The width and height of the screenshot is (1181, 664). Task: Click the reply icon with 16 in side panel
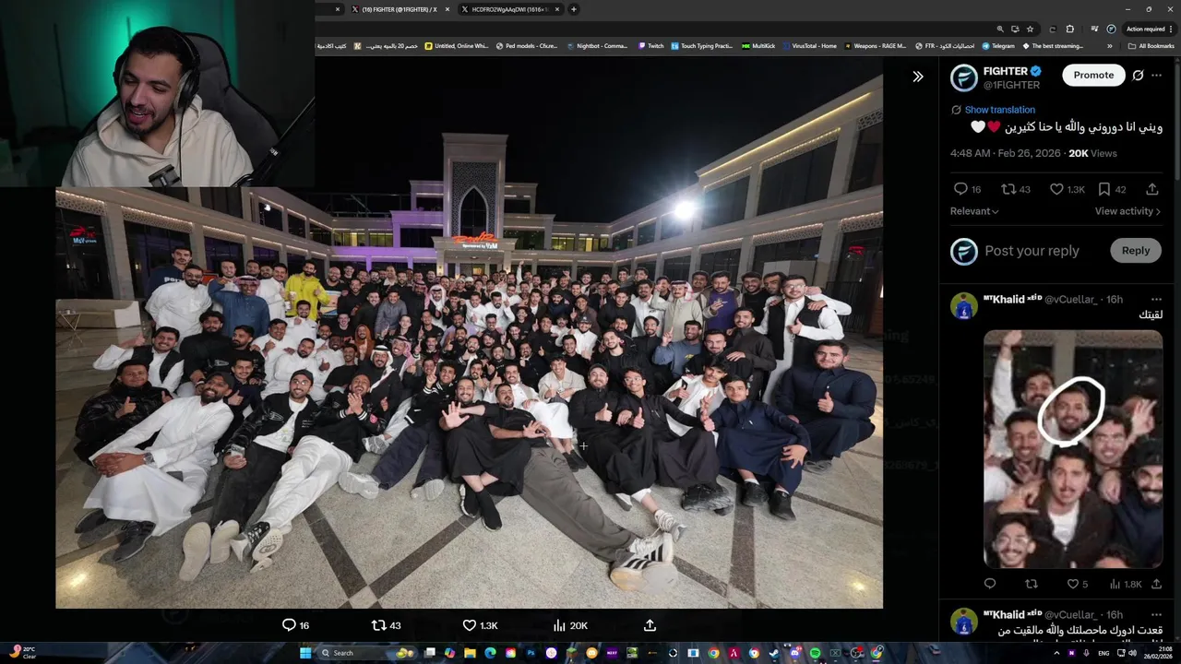pyautogui.click(x=967, y=189)
